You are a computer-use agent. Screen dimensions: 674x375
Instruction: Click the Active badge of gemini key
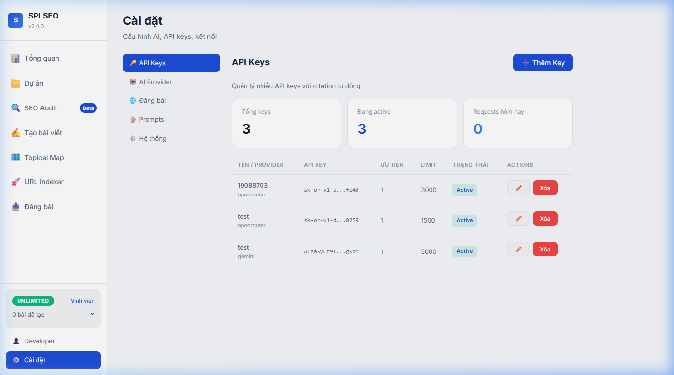point(465,251)
